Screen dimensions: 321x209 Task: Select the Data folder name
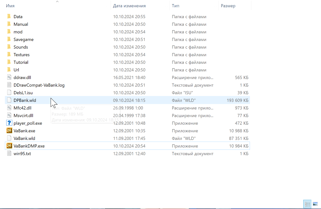pyautogui.click(x=18, y=17)
